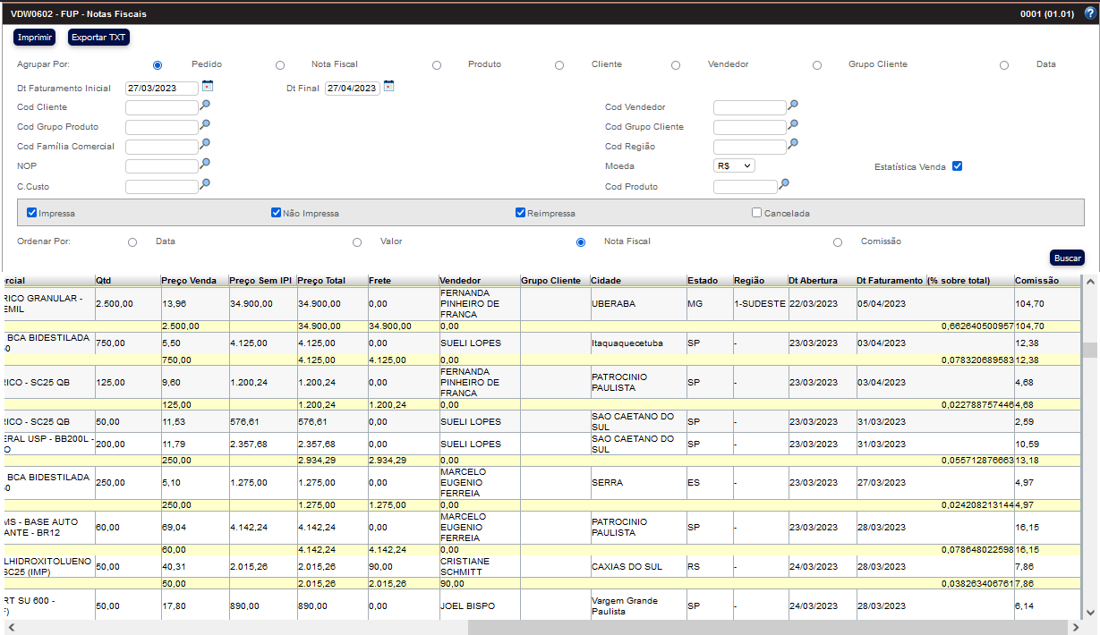Open lookup for Cod Região field
Viewport: 1100px width, 635px height.
(793, 145)
